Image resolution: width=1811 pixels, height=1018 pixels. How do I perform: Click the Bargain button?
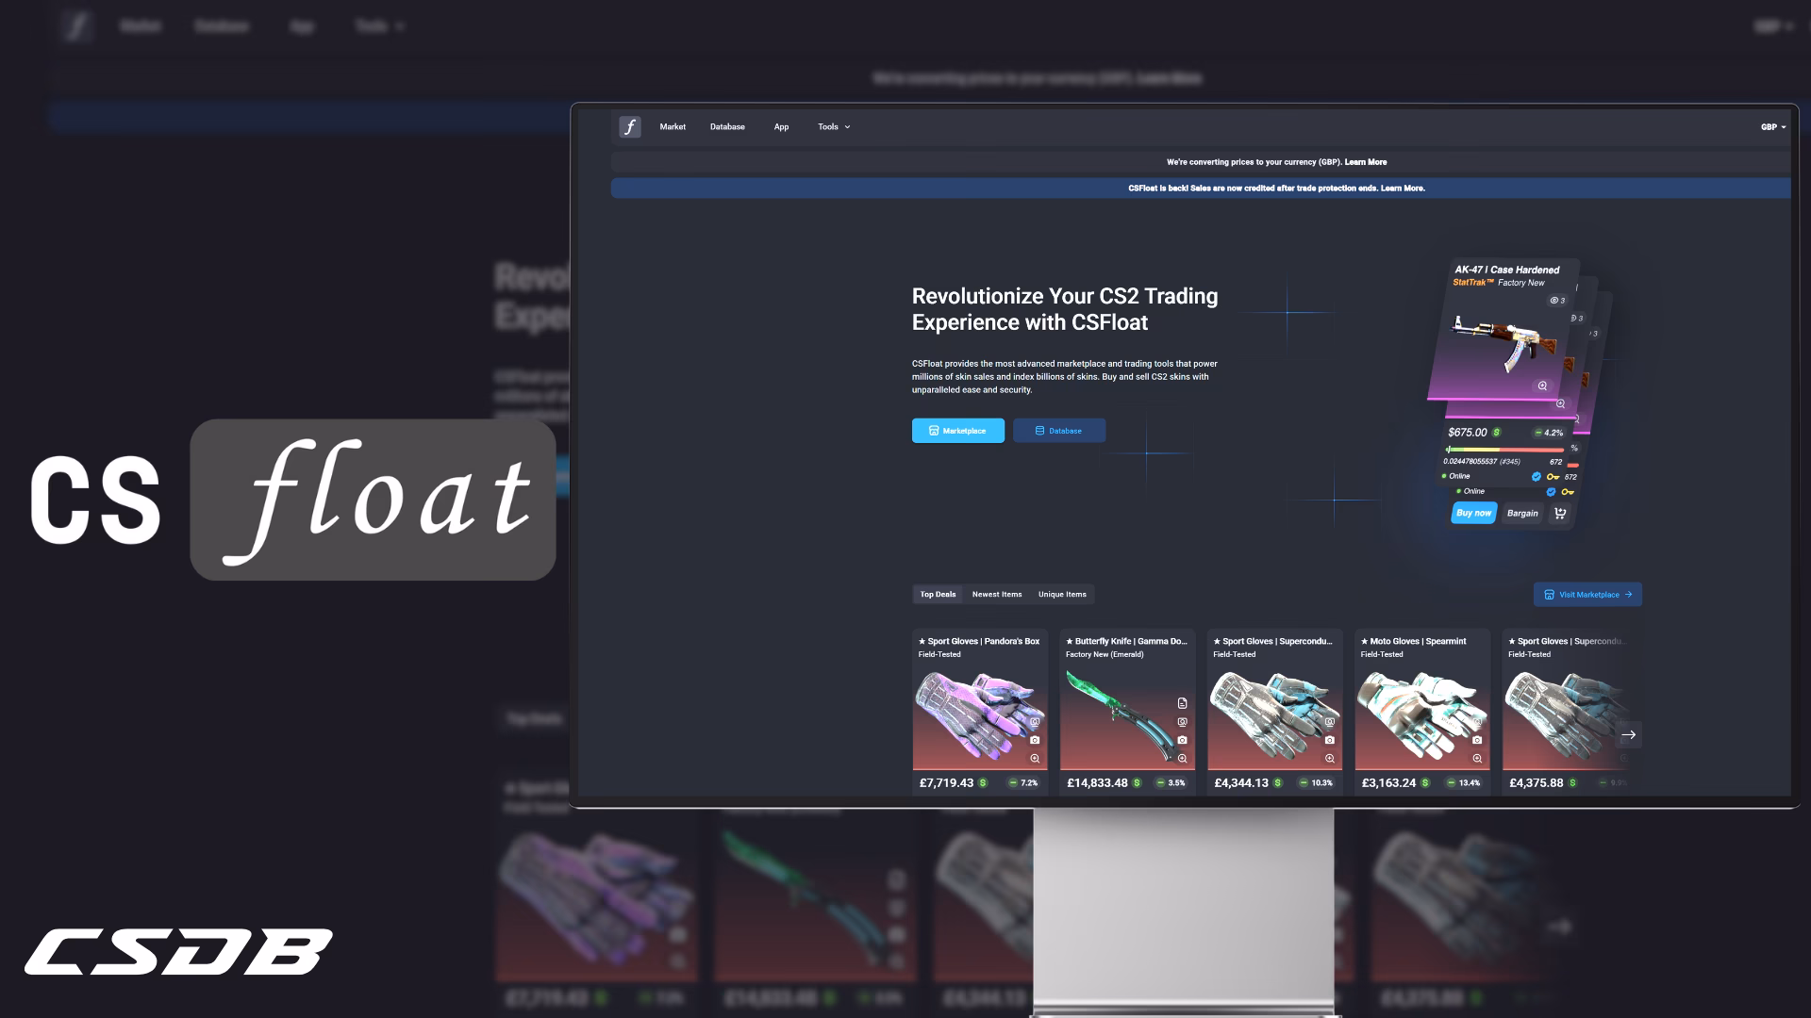click(1521, 514)
